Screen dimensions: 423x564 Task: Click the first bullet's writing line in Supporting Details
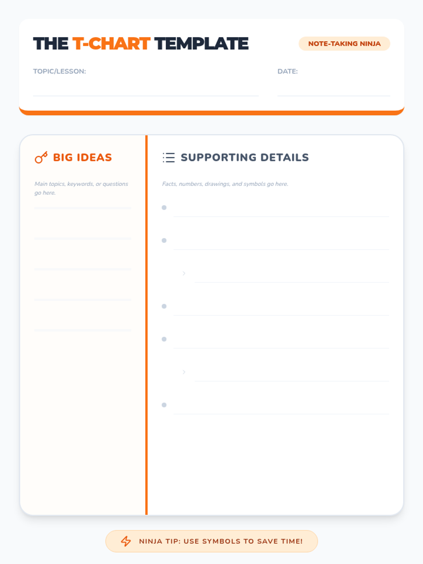281,211
